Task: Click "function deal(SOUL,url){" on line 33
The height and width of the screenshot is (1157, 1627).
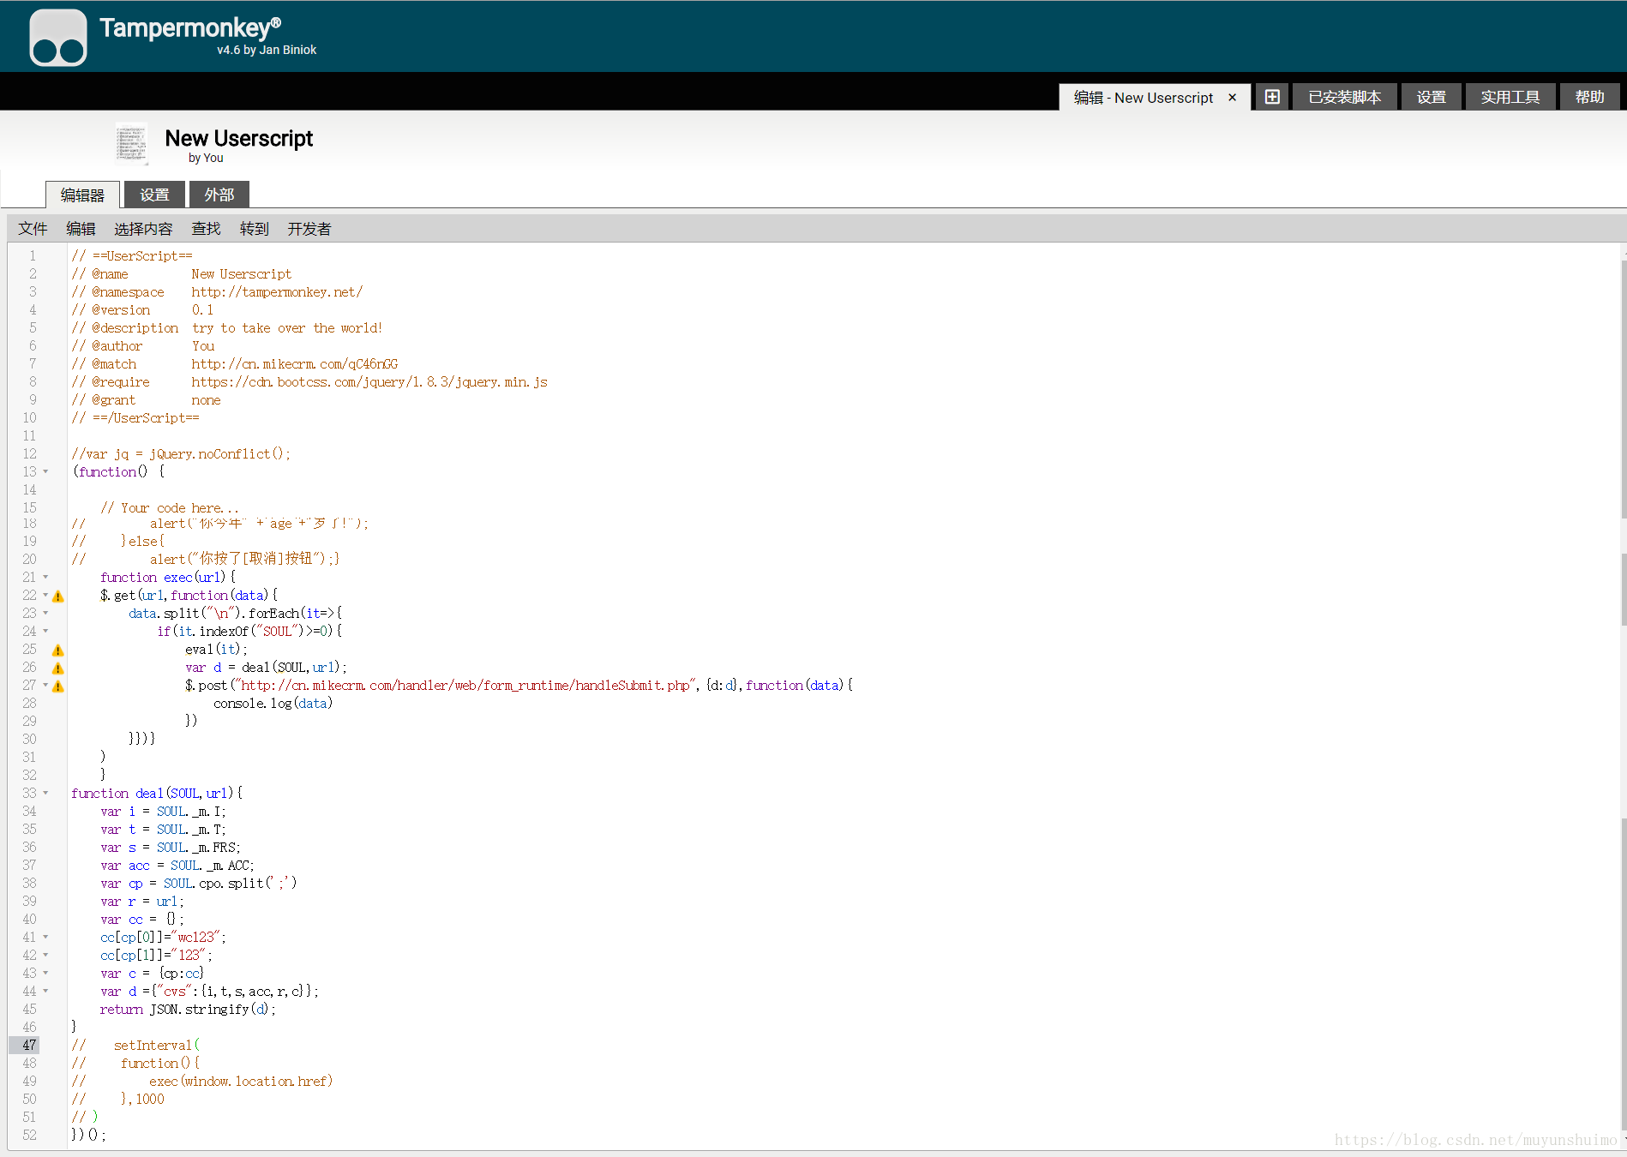Action: pyautogui.click(x=157, y=793)
